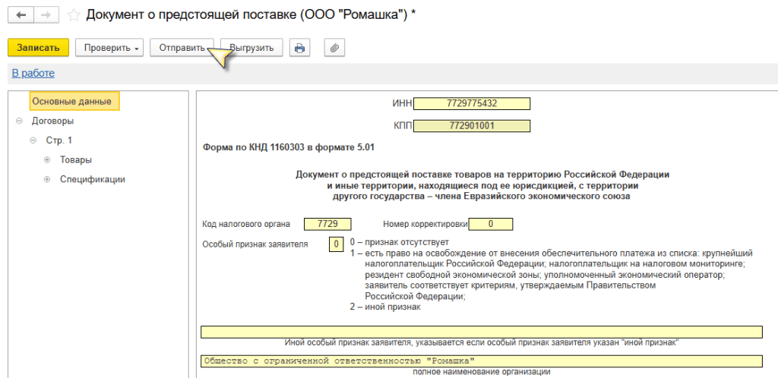Click the Записать button
Screen dimensions: 778x378
coord(38,48)
